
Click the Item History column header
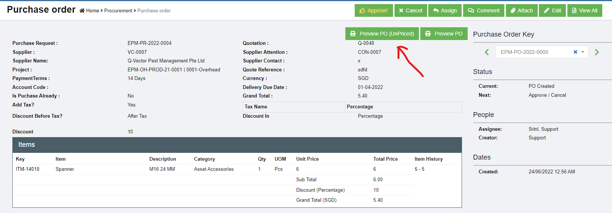click(x=428, y=159)
